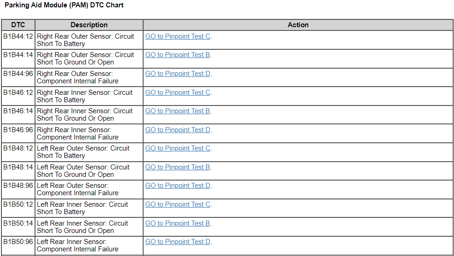Image resolution: width=454 pixels, height=256 pixels.
Task: Go to Pinpoint Test D for B1B48:96
Action: point(178,186)
